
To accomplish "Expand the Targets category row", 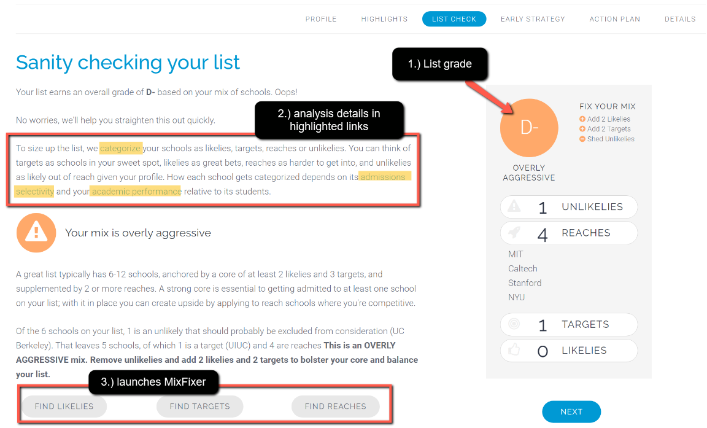I will pyautogui.click(x=569, y=325).
